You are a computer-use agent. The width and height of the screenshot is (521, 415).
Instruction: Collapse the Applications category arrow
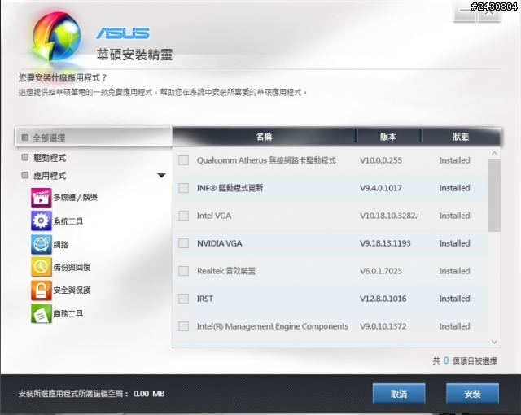(161, 175)
